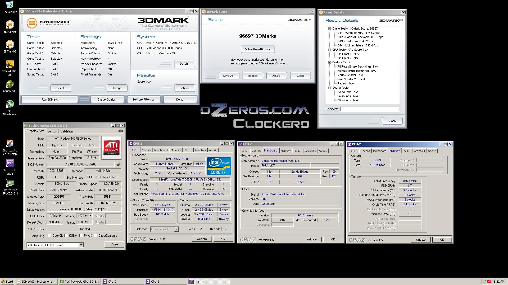Enable DirectCompute checkbox in GPU-Z
The width and height of the screenshot is (508, 285).
pos(95,236)
